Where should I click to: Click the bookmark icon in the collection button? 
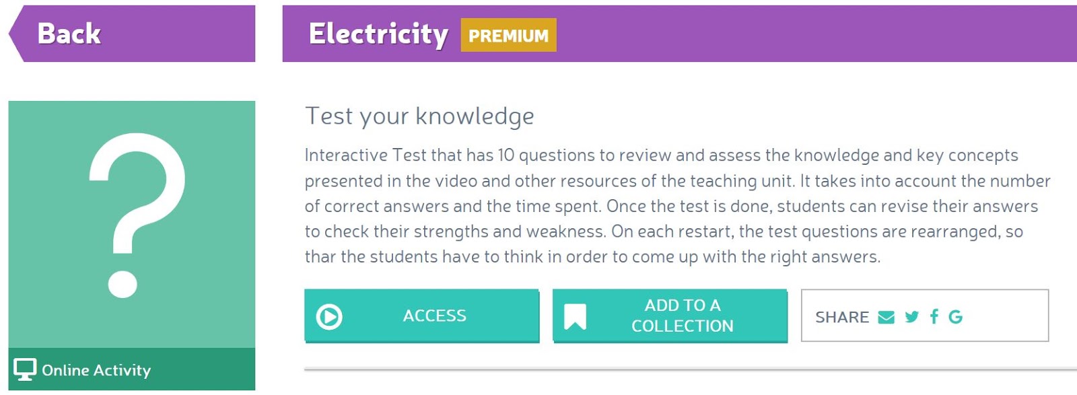pyautogui.click(x=575, y=316)
